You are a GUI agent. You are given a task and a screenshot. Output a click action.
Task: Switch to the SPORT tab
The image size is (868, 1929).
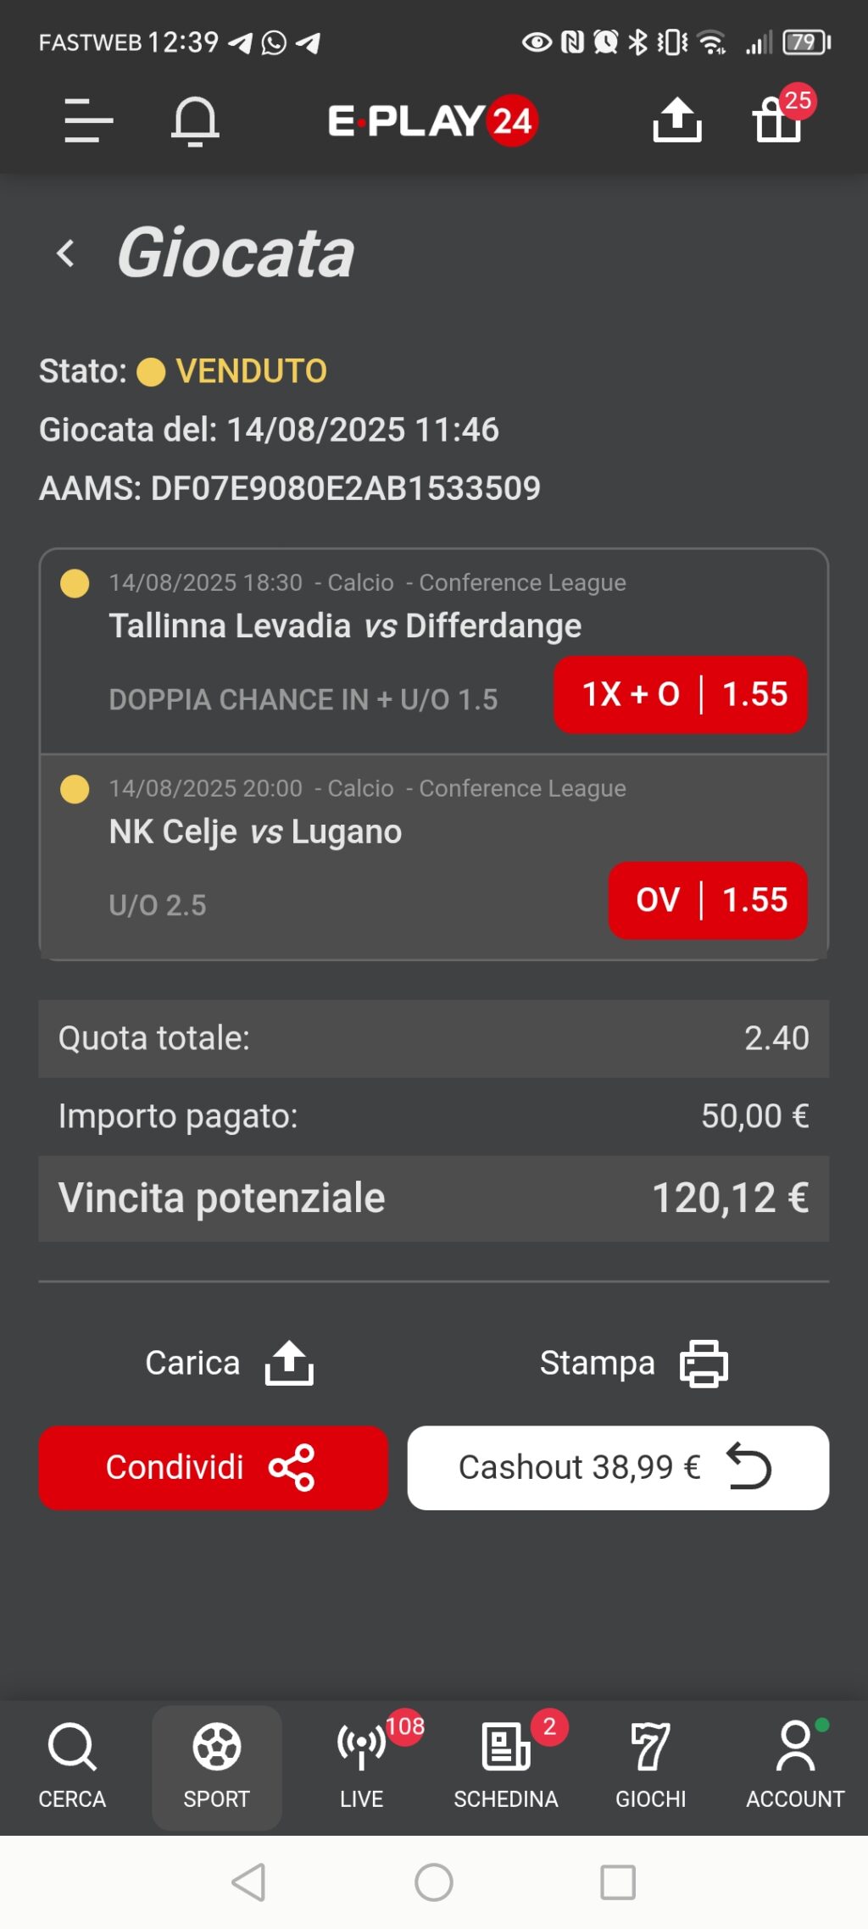pos(217,1766)
